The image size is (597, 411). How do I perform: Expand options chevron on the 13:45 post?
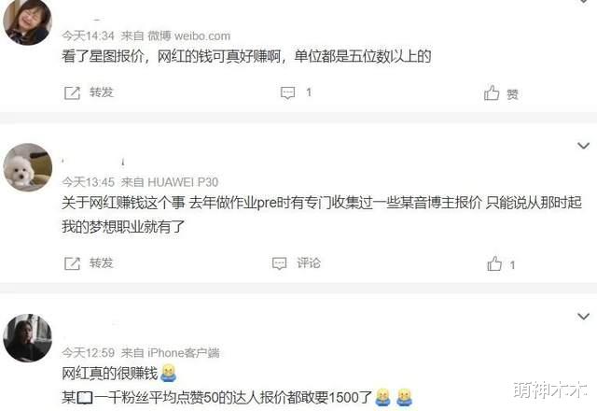583,146
